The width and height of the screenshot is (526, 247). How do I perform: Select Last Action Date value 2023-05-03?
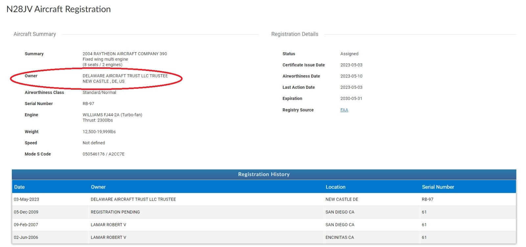pyautogui.click(x=351, y=87)
